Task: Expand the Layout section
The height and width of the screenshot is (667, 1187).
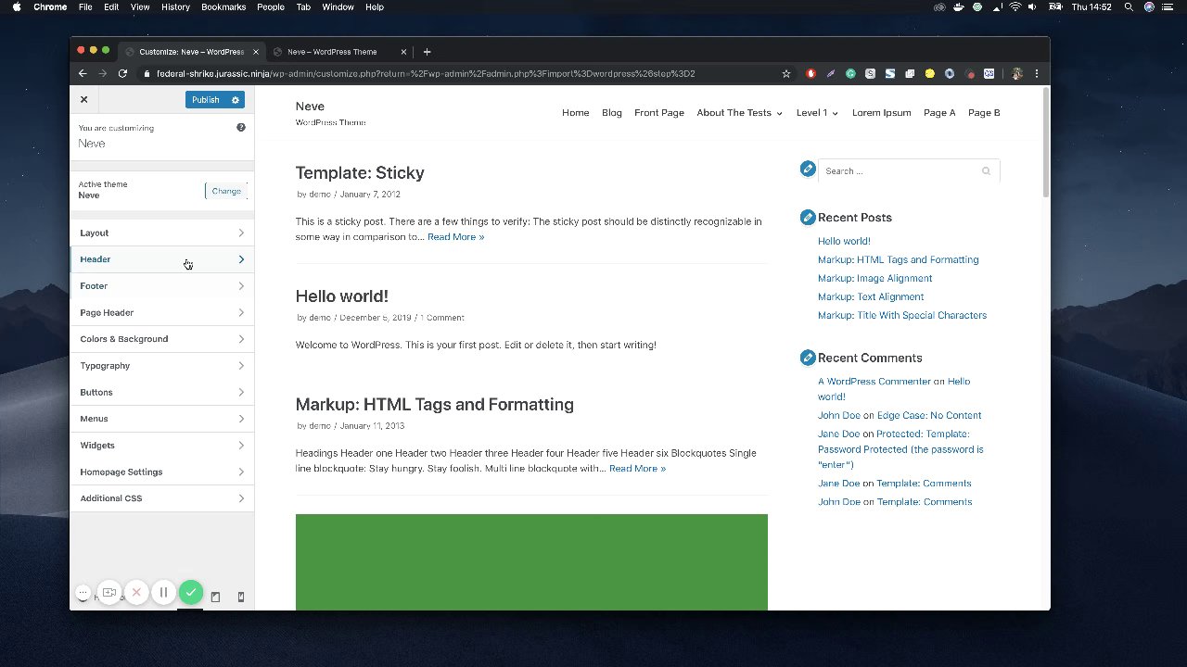Action: click(162, 233)
